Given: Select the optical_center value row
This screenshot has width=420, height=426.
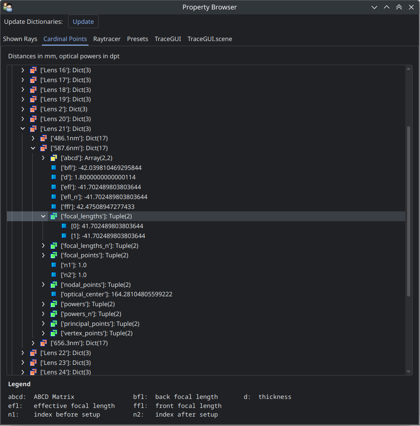Looking at the screenshot, I should click(x=206, y=294).
